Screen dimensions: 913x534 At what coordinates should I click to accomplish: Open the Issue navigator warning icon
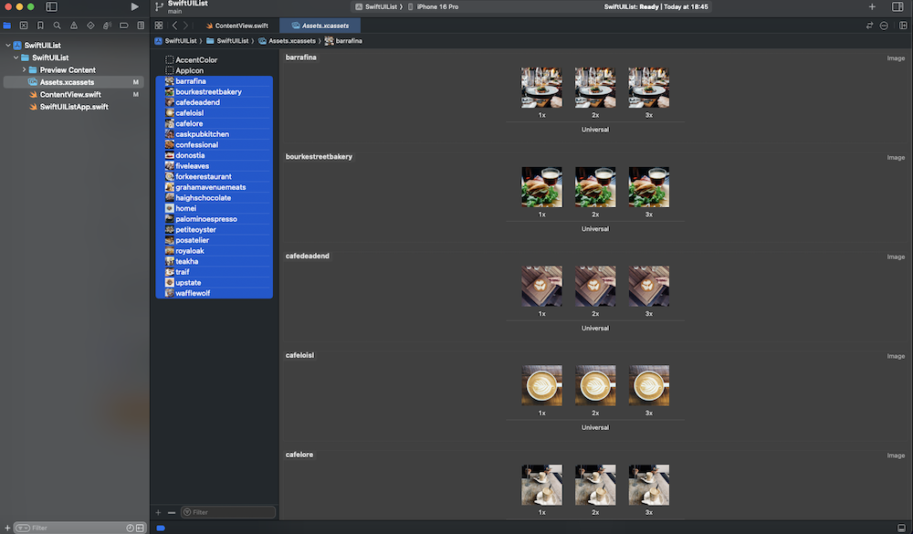(x=73, y=26)
